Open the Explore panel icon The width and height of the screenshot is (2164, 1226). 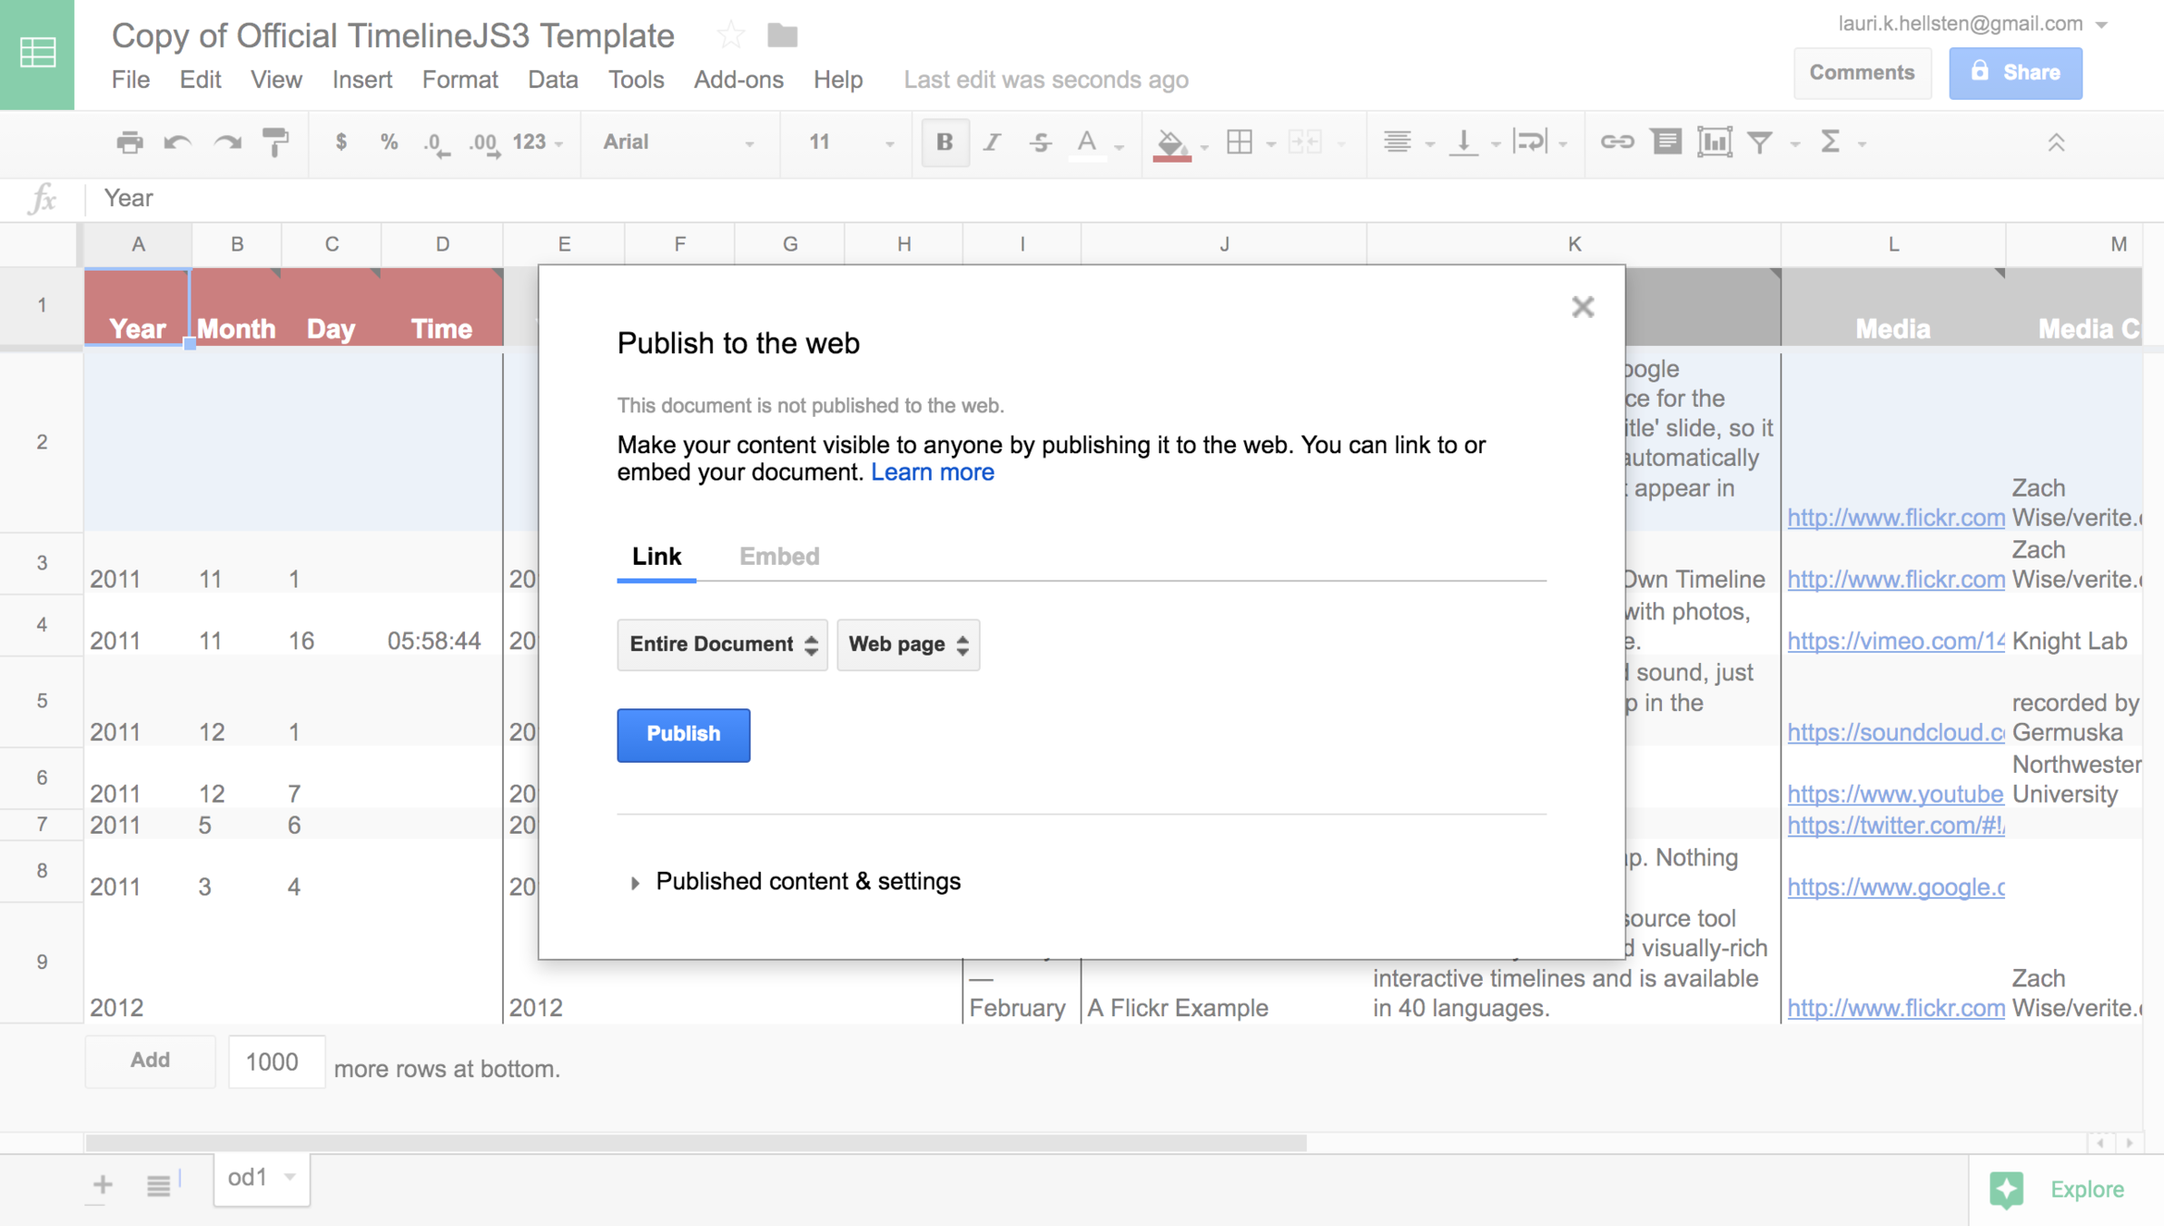pyautogui.click(x=2007, y=1189)
